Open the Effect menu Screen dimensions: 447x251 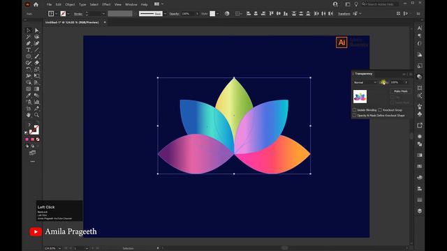pos(106,5)
